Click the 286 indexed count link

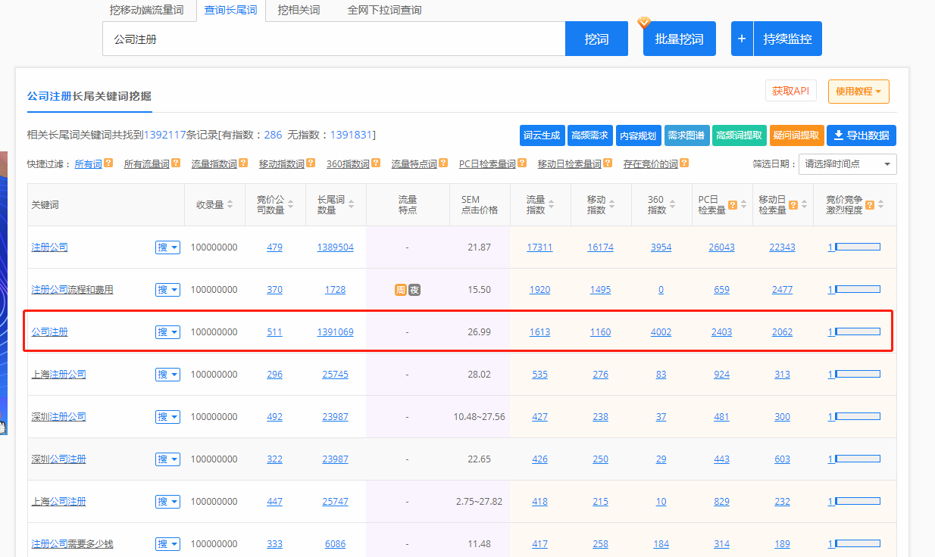coord(273,135)
